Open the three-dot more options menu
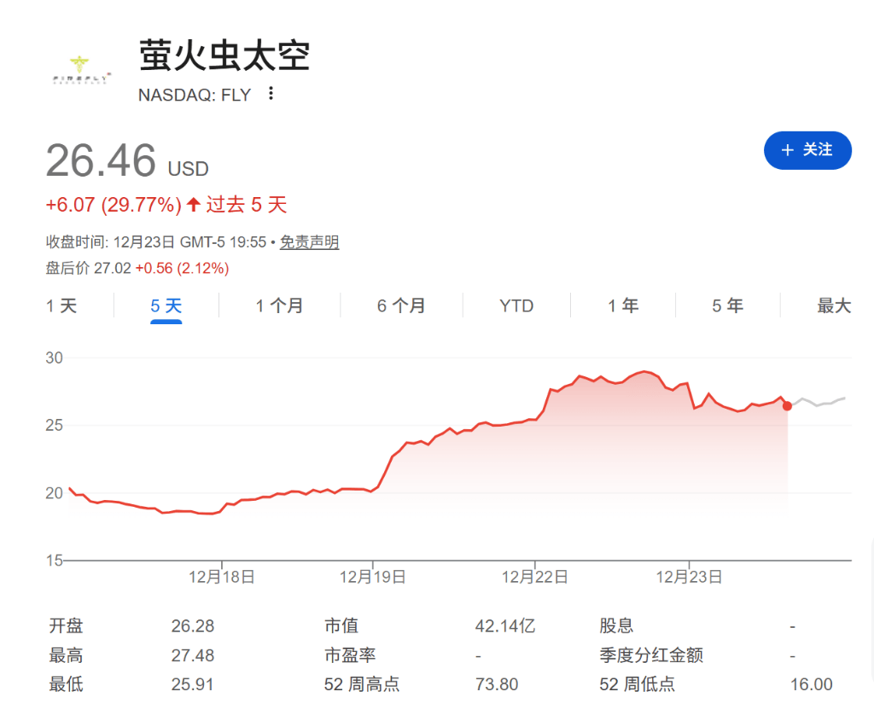Viewport: 874px width, 715px height. pyautogui.click(x=271, y=95)
